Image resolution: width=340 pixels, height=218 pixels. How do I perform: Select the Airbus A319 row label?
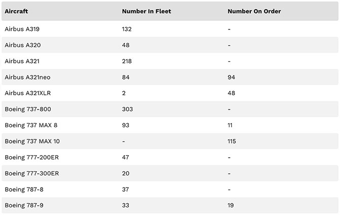pos(22,29)
